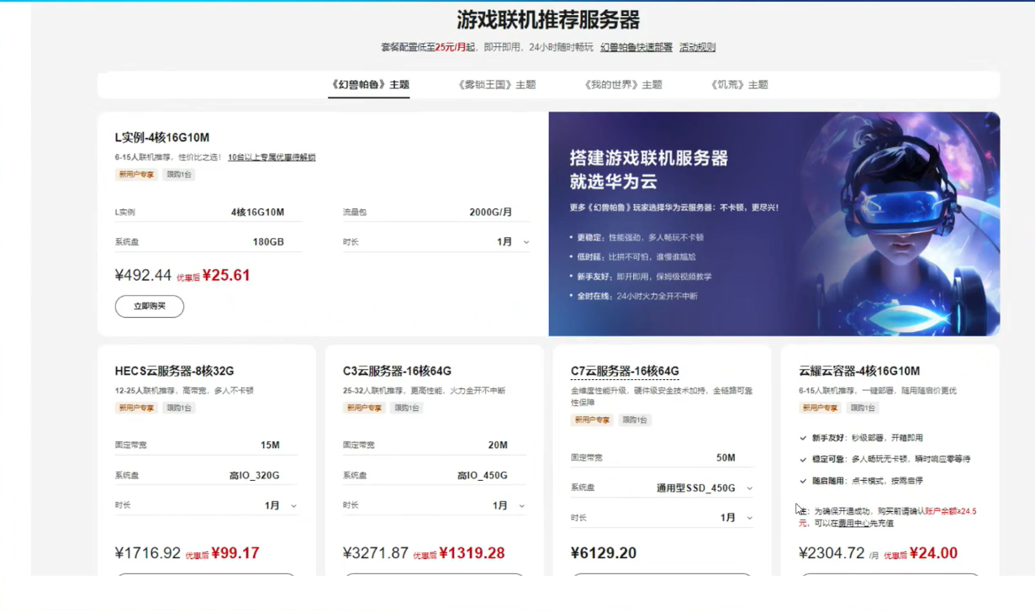This screenshot has height=612, width=1035.
Task: Click the 50M 固定带宽 value
Action: (726, 458)
